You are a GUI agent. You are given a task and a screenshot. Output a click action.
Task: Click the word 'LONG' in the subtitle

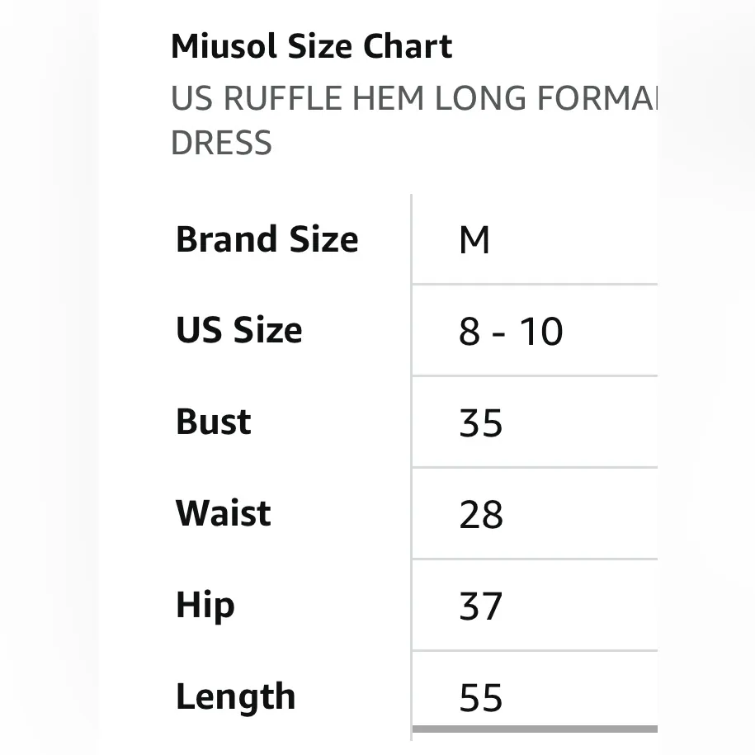pos(481,99)
